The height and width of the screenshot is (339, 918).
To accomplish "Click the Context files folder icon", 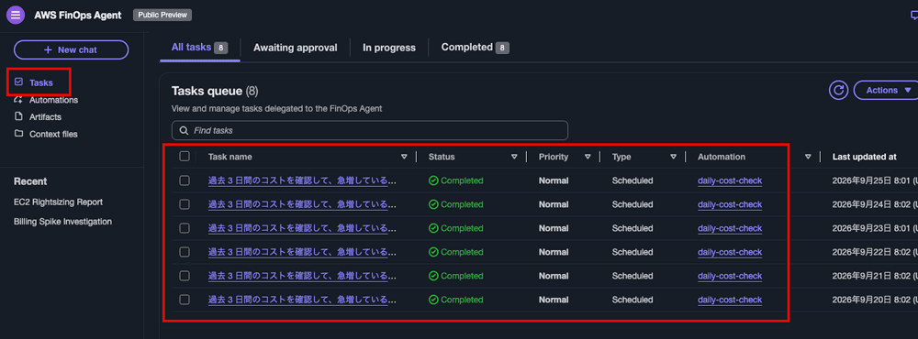I will pyautogui.click(x=18, y=134).
